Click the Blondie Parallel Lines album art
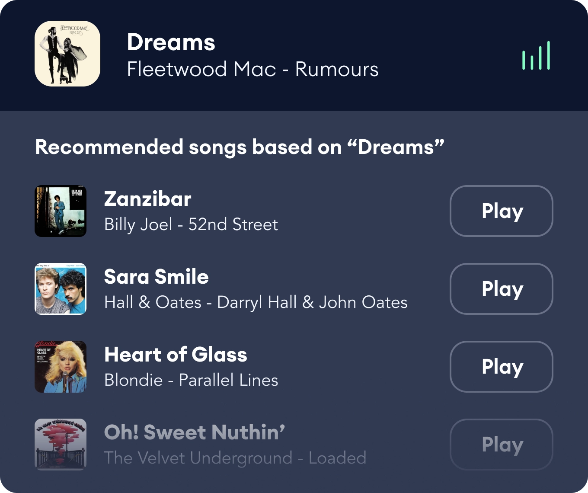 click(61, 367)
